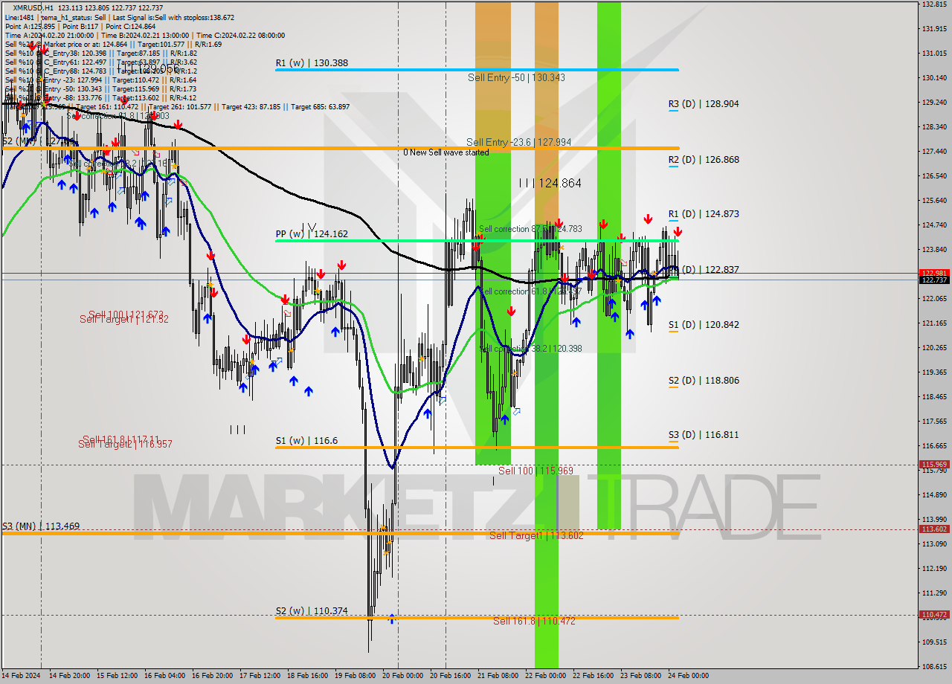The width and height of the screenshot is (952, 684).
Task: Click the 'S1 (w) | 116.6' weekly support label
Action: click(306, 441)
